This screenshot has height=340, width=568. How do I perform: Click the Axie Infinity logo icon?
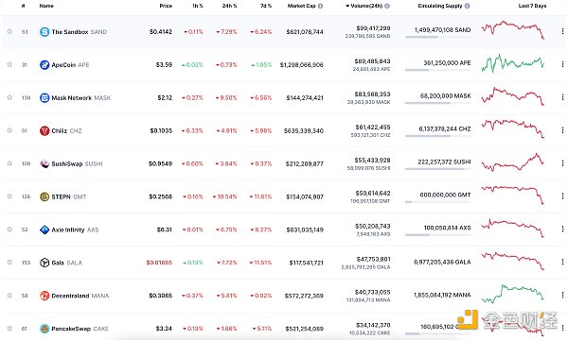coord(44,229)
